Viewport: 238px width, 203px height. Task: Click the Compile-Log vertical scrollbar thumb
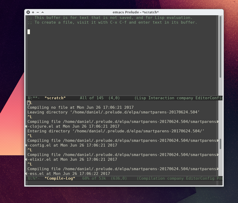220,144
